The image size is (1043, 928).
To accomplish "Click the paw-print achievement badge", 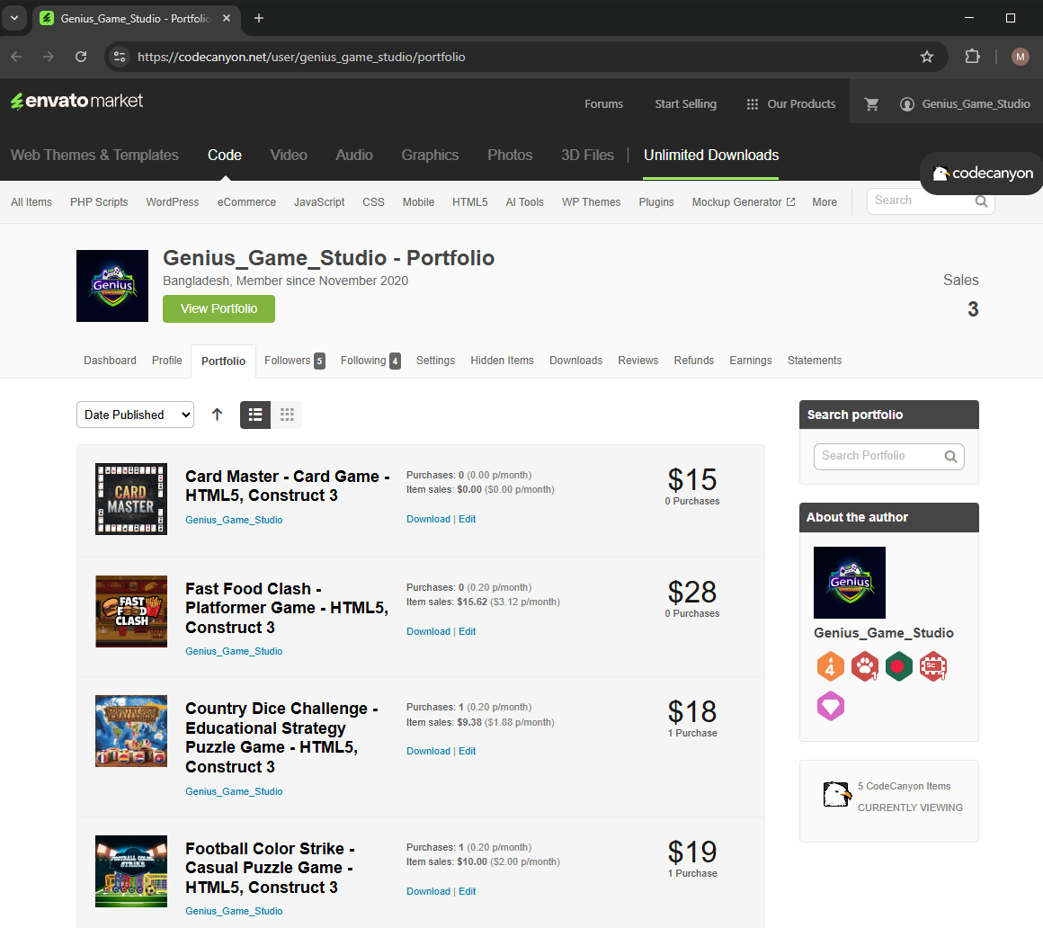I will click(865, 666).
